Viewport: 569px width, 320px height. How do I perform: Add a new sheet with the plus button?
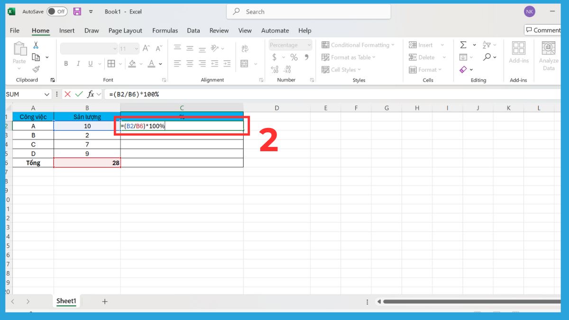click(x=104, y=301)
